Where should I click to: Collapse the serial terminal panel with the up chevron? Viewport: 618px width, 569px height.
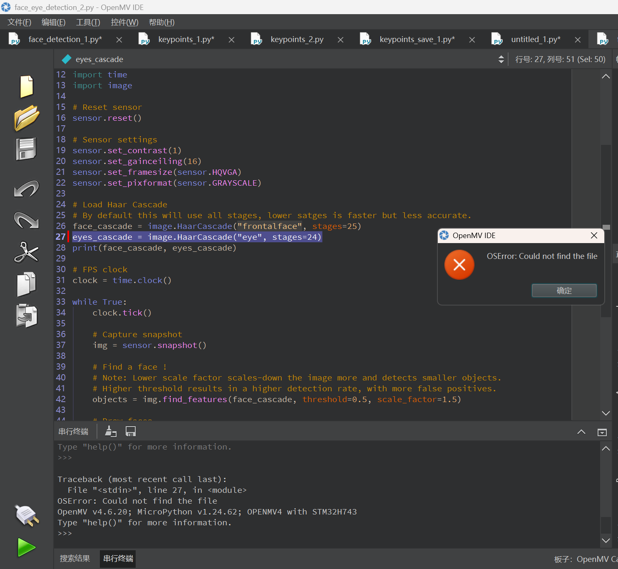click(581, 432)
